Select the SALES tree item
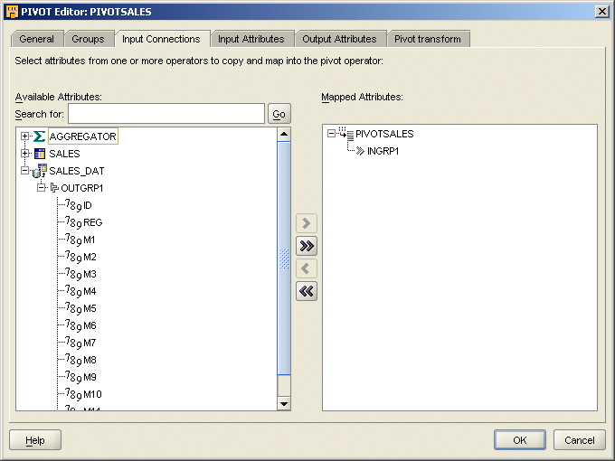The image size is (615, 461). (64, 154)
